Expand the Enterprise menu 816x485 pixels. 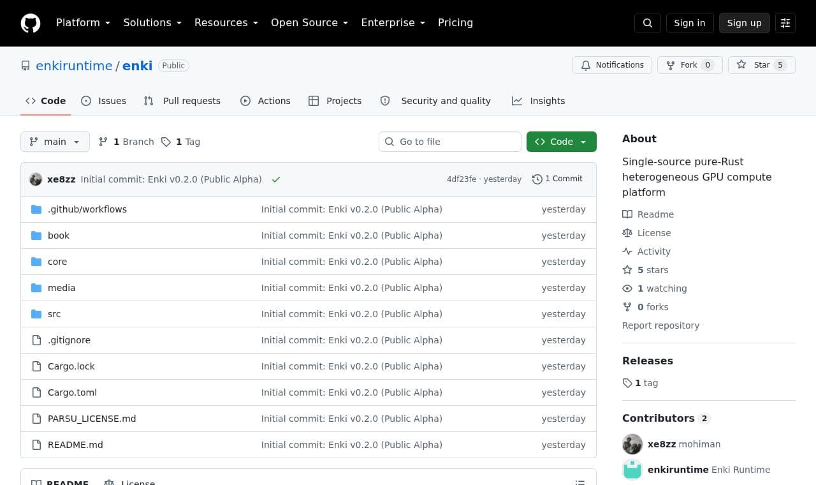(x=393, y=23)
